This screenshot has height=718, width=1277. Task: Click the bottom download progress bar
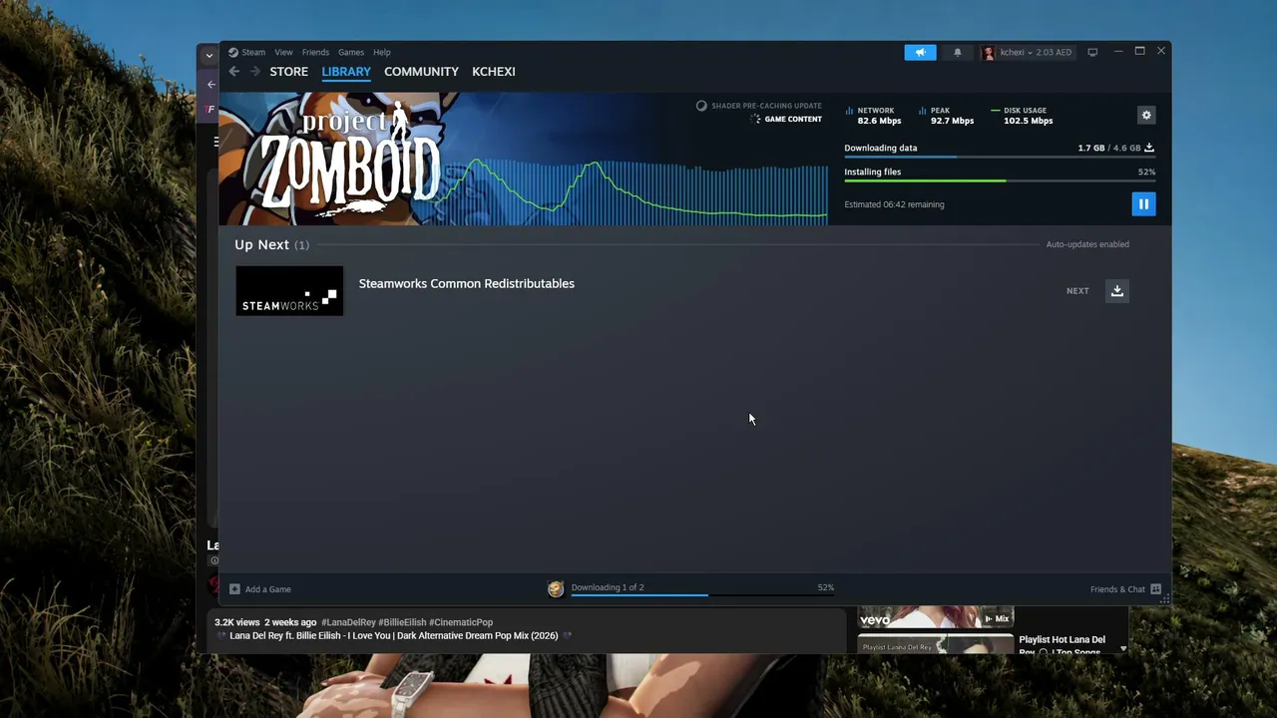[x=702, y=595]
